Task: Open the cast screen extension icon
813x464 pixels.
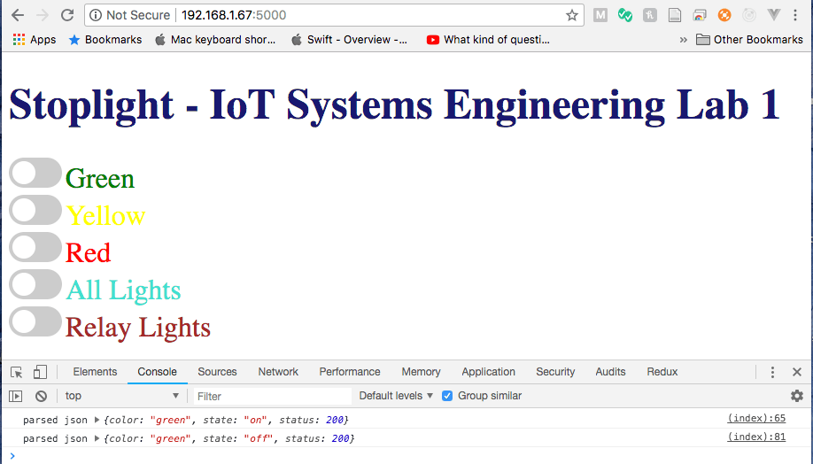Action: [x=700, y=15]
